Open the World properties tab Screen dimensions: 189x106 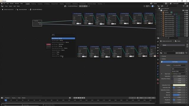click(x=158, y=56)
